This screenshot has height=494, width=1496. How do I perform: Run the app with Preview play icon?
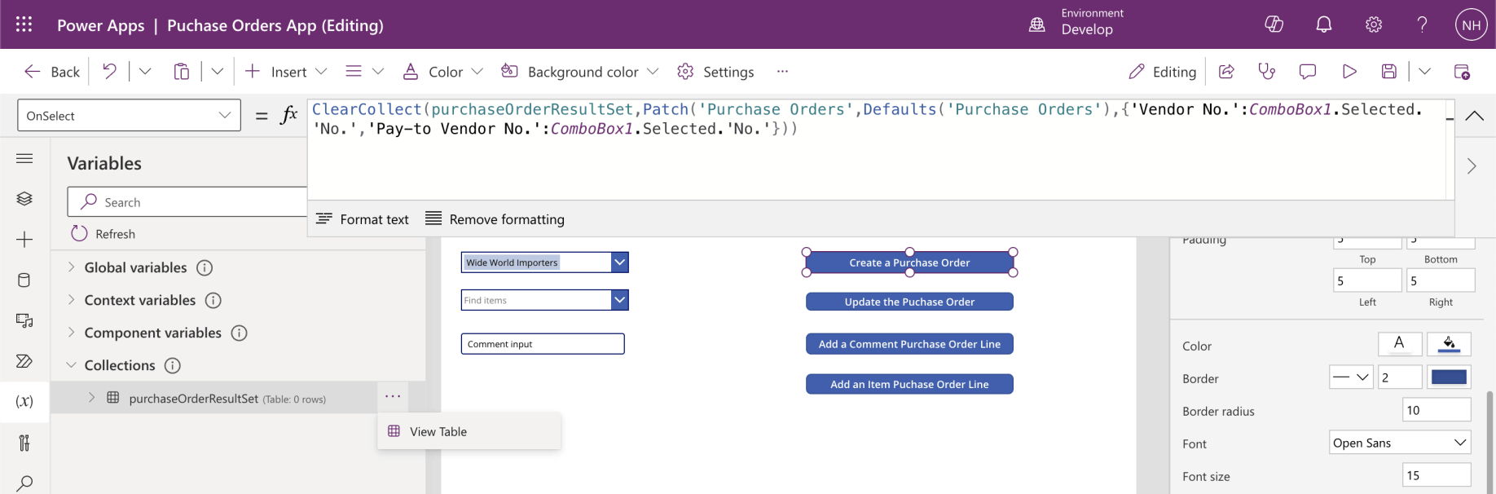tap(1349, 72)
